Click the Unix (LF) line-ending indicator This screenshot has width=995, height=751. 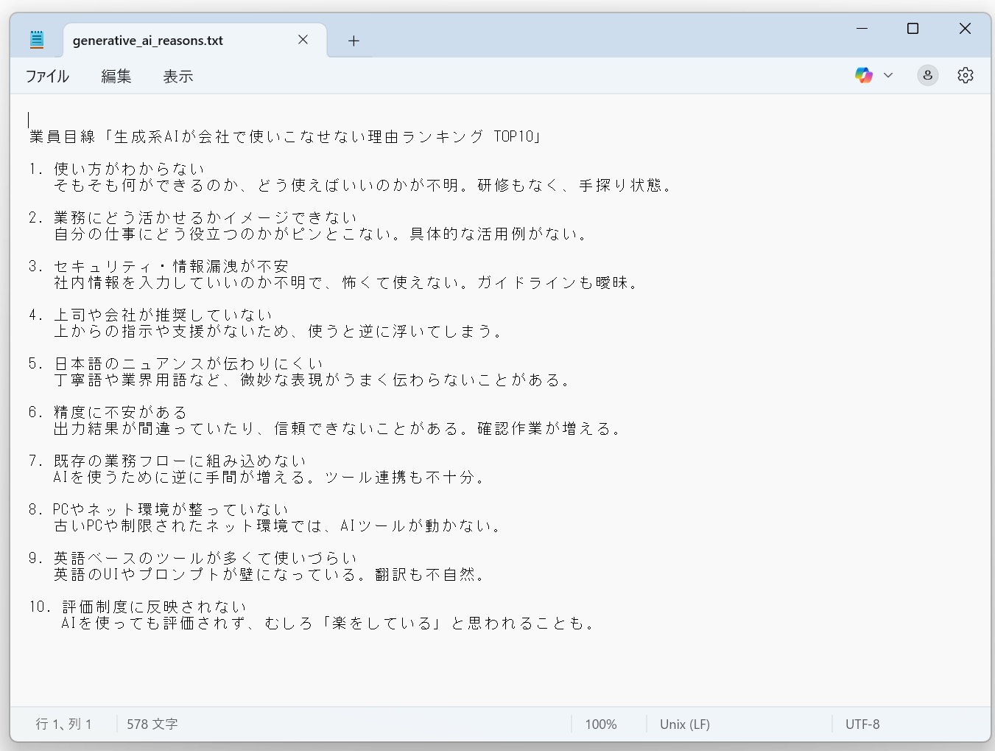[x=684, y=724]
